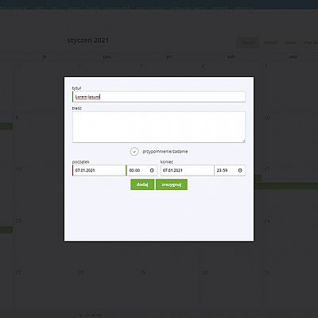
Task: Select the koniec date field 07.01.2021
Action: tap(188, 170)
